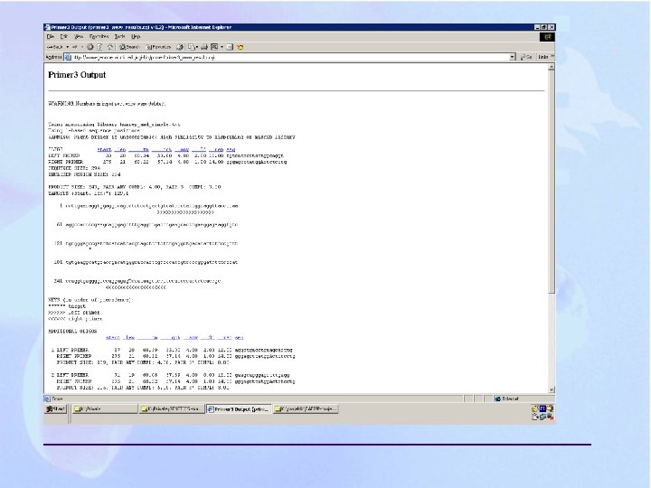This screenshot has width=651, height=488.
Task: Click the ADDITIONAL OLIGOS heading
Action: point(72,331)
